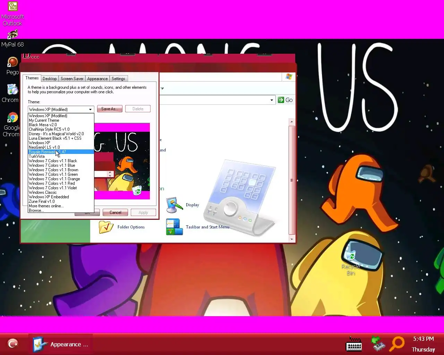Viewport: 444px width, 355px height.
Task: Select Windows 7 Colors v1.1 Blue
Action: click(x=61, y=165)
